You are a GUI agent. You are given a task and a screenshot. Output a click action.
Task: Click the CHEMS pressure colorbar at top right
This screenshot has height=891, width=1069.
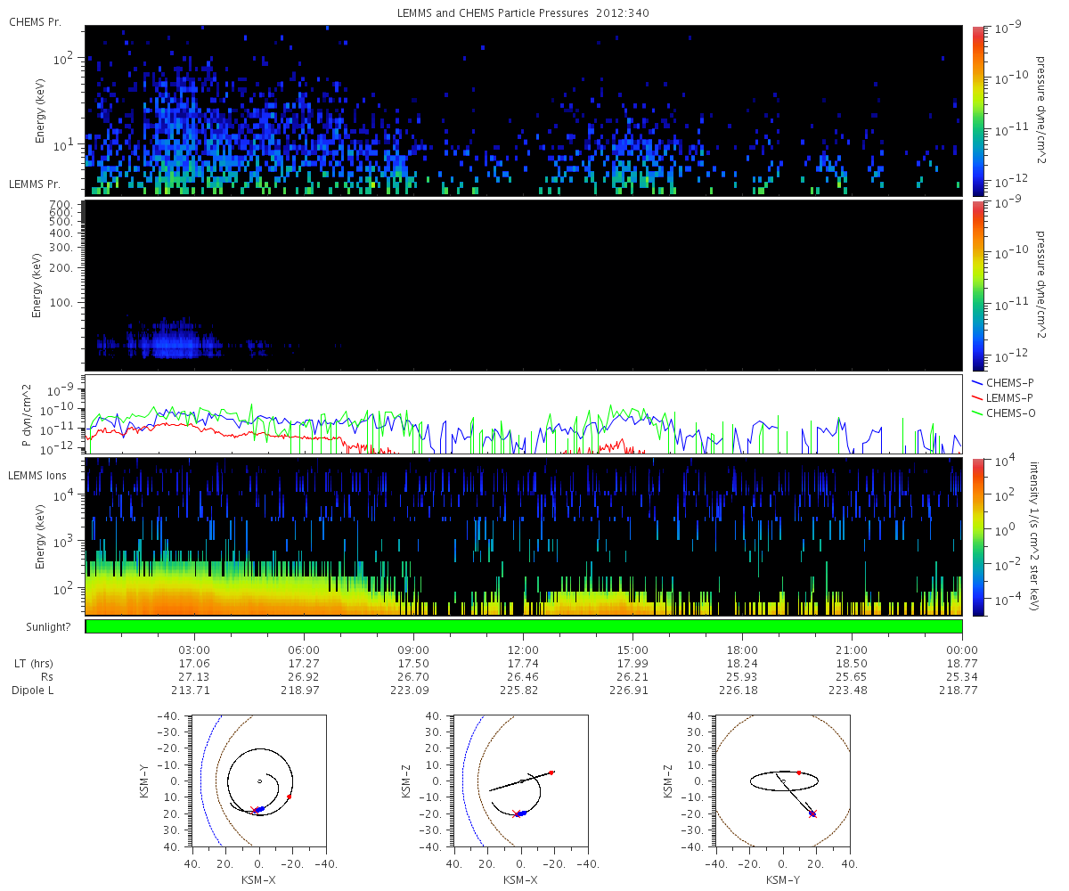[x=977, y=110]
